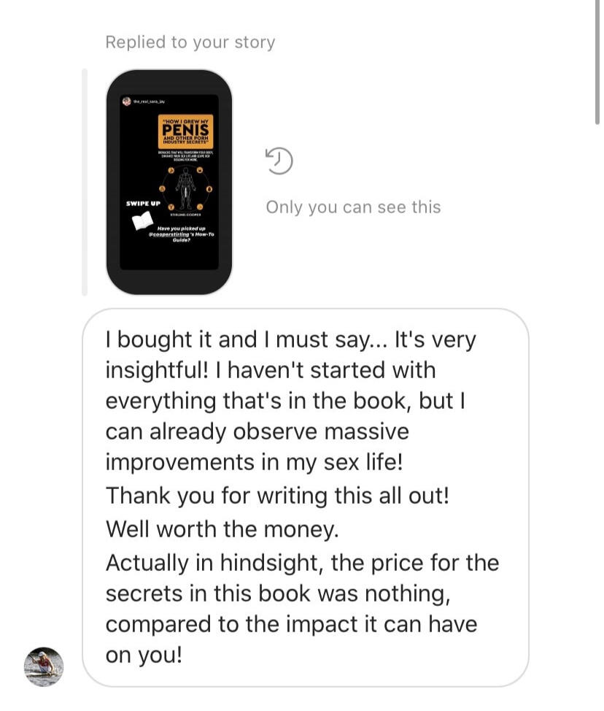Select the "I bought it" message bubble
The height and width of the screenshot is (711, 604).
(x=306, y=497)
